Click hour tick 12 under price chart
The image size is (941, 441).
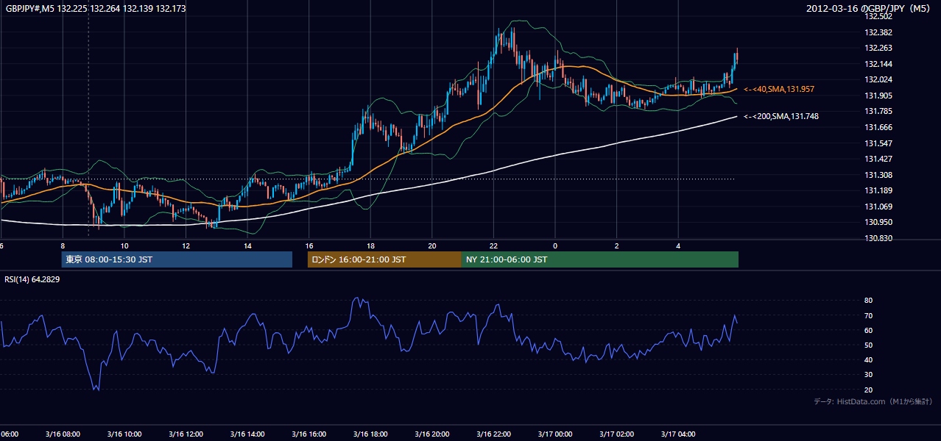[186, 245]
